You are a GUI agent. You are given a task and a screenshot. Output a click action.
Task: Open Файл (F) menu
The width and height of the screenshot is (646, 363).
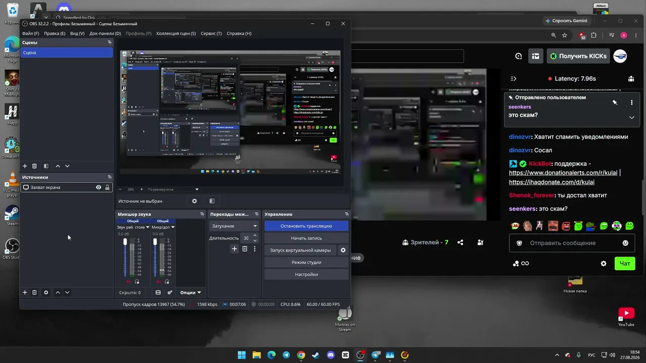[x=30, y=33]
